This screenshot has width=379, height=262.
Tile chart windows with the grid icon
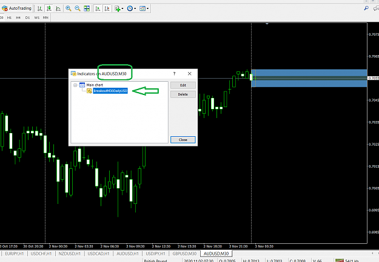pos(87,8)
